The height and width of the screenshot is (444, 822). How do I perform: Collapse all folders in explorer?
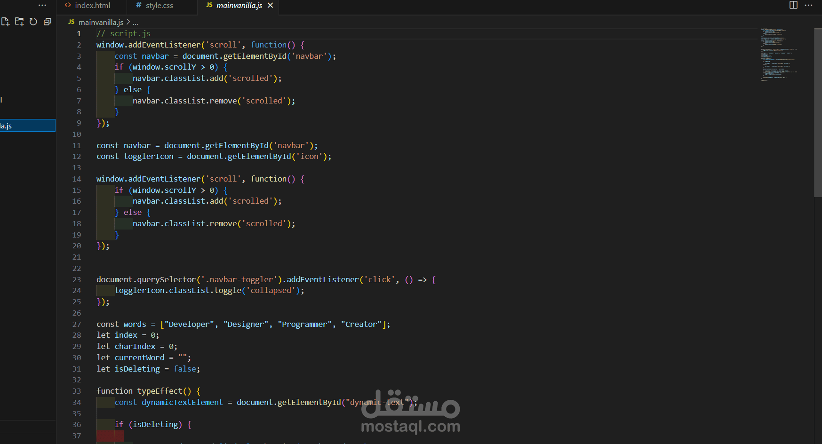(x=47, y=22)
